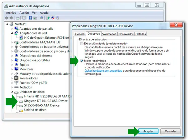This screenshot has height=140, width=188.
Task: Select the Equipo tree entry
Action: pos(24,65)
